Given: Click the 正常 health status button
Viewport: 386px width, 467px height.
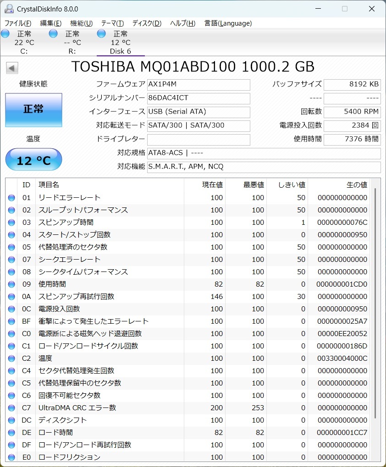Looking at the screenshot, I should [x=34, y=110].
